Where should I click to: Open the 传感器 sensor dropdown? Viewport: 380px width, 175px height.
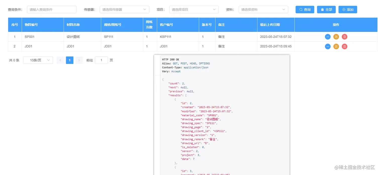click(x=124, y=10)
